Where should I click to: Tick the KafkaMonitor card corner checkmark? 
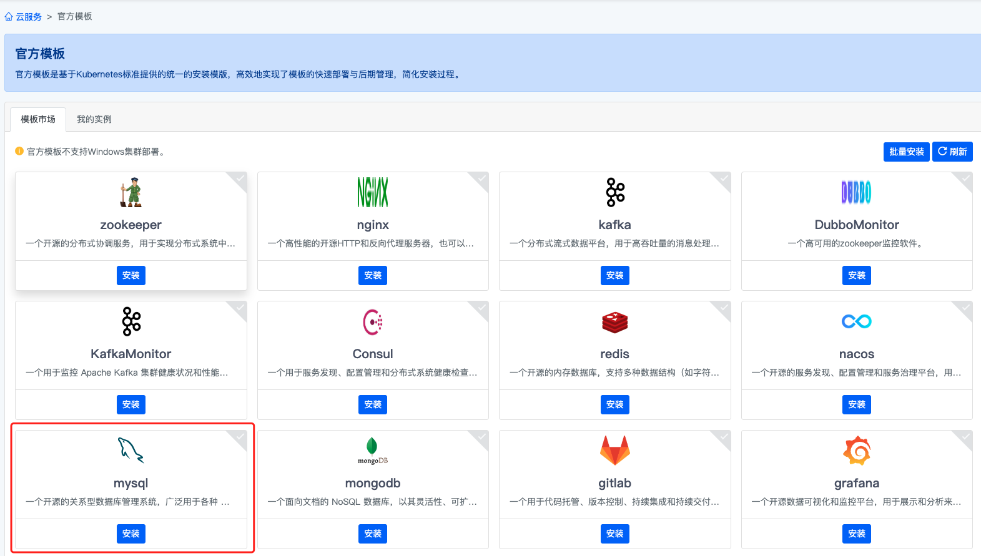(x=240, y=308)
